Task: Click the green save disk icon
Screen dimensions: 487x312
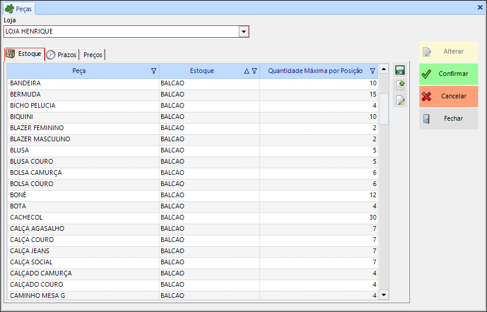Action: tap(400, 70)
